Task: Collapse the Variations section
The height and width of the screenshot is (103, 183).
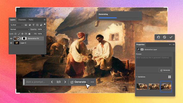Action: pos(137,77)
